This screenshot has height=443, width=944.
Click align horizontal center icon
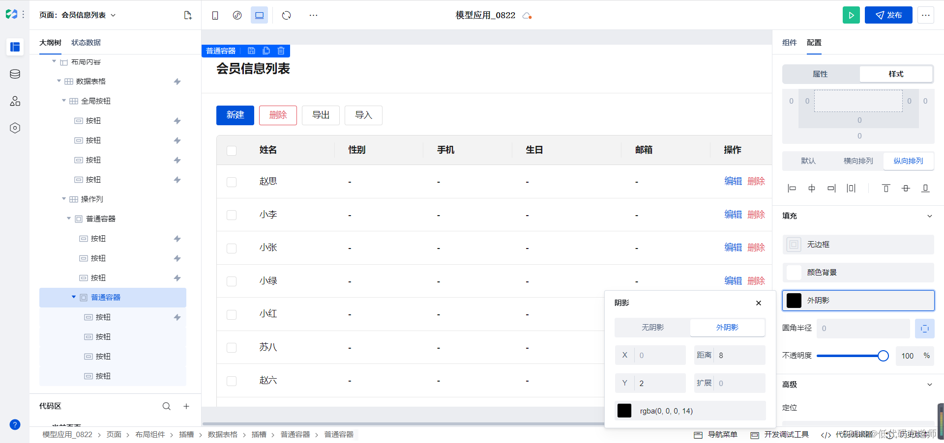click(x=812, y=188)
